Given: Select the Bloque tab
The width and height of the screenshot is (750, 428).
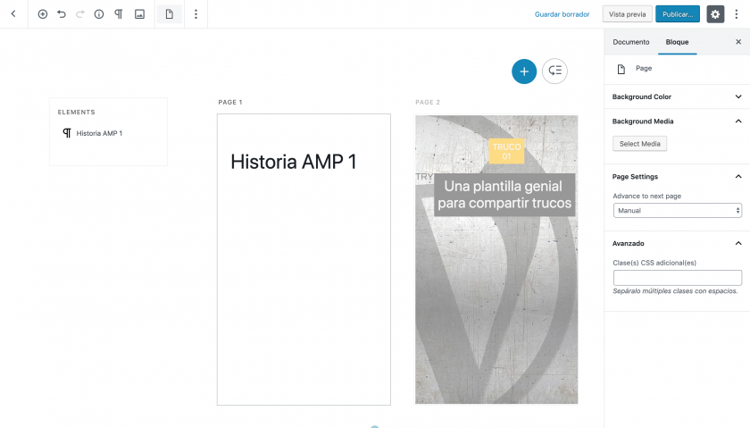Looking at the screenshot, I should tap(677, 42).
